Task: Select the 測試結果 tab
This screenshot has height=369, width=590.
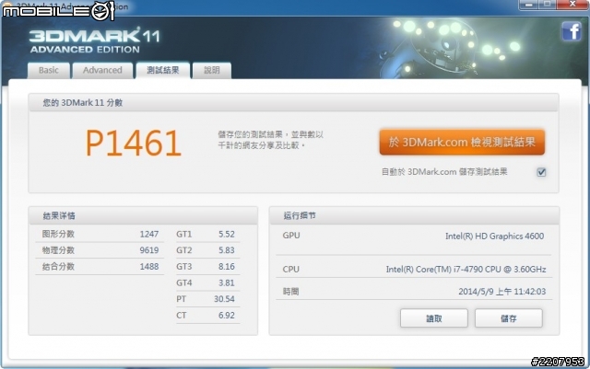Action: [x=162, y=70]
